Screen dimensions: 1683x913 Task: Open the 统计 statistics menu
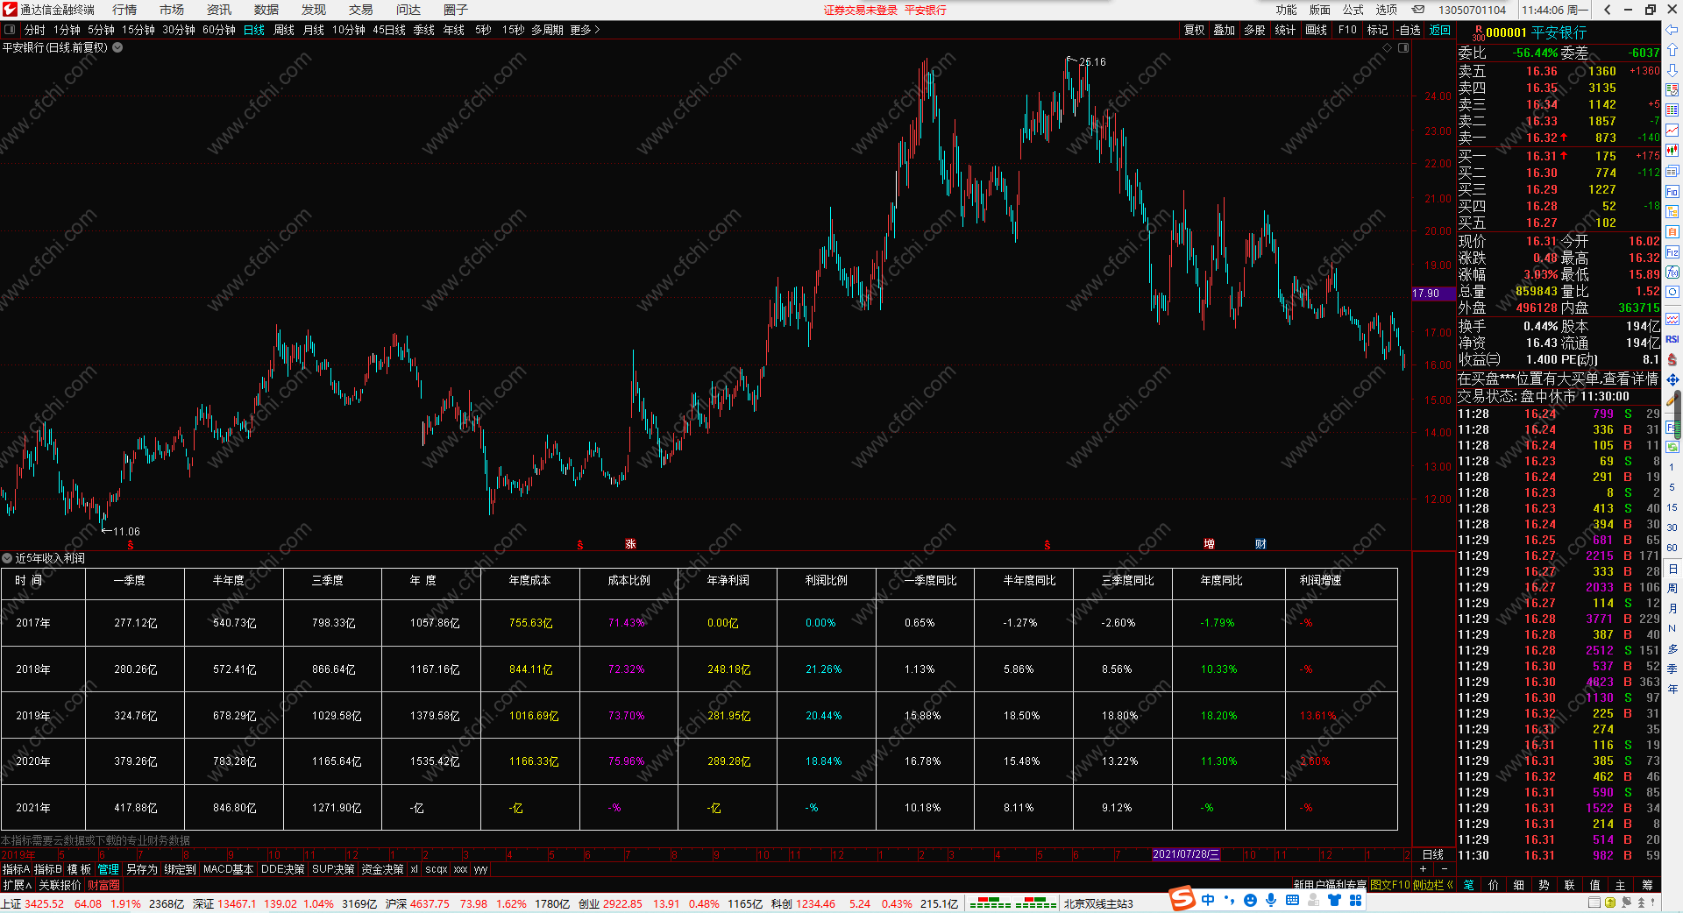pos(1285,30)
